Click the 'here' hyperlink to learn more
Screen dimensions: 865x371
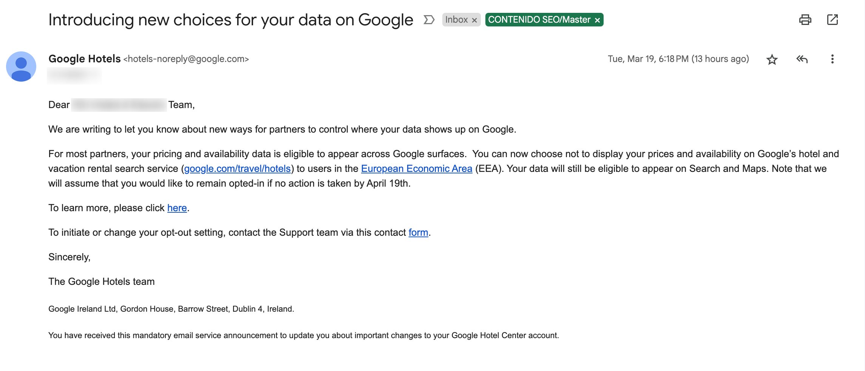click(176, 208)
